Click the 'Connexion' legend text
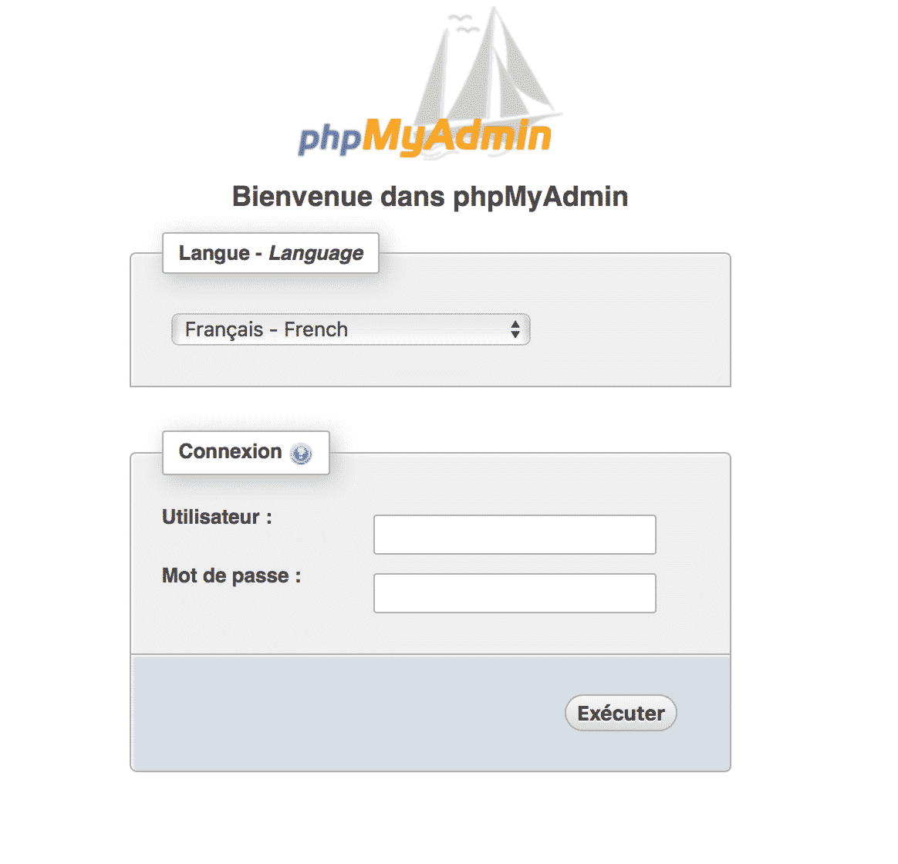This screenshot has height=864, width=898. [230, 451]
